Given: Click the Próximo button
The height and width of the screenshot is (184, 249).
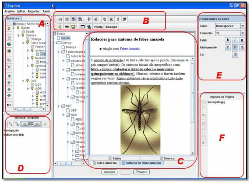Looking at the screenshot, I should [141, 172].
